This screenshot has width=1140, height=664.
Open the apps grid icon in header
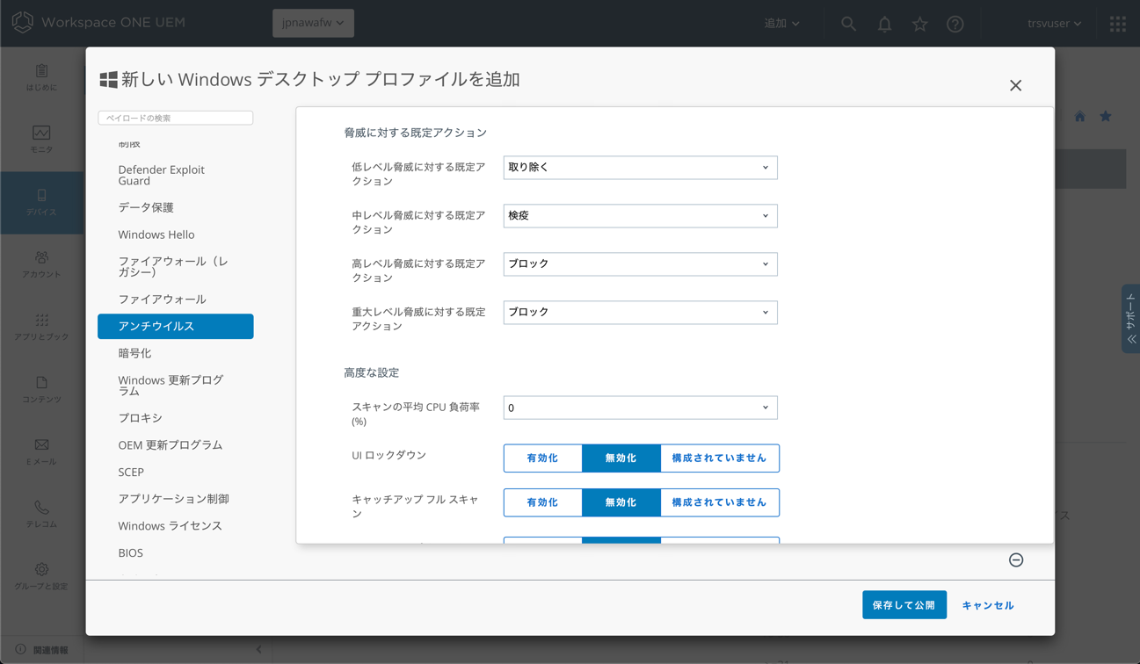click(1118, 24)
